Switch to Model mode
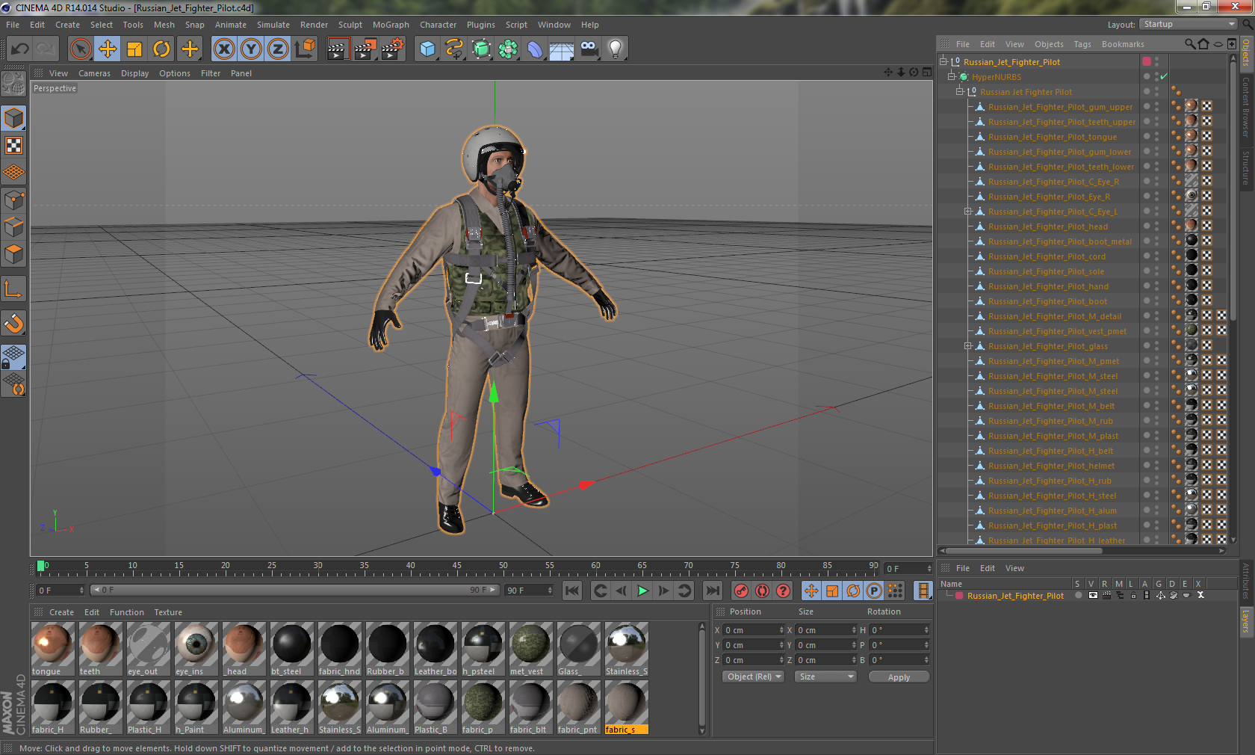The width and height of the screenshot is (1255, 755). (x=13, y=118)
